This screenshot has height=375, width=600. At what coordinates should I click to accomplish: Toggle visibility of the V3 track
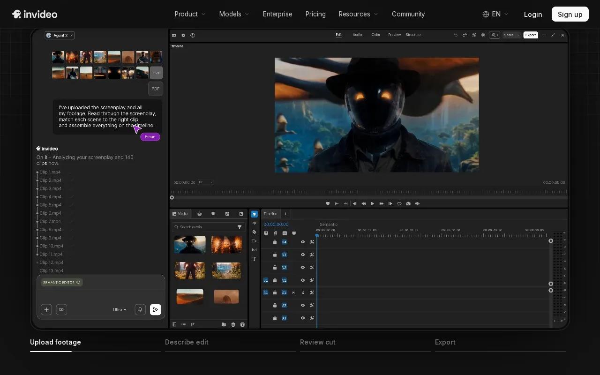click(x=303, y=255)
